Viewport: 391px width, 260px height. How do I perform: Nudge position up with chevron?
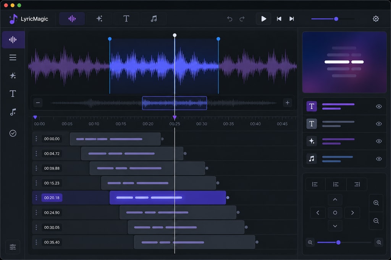click(335, 199)
